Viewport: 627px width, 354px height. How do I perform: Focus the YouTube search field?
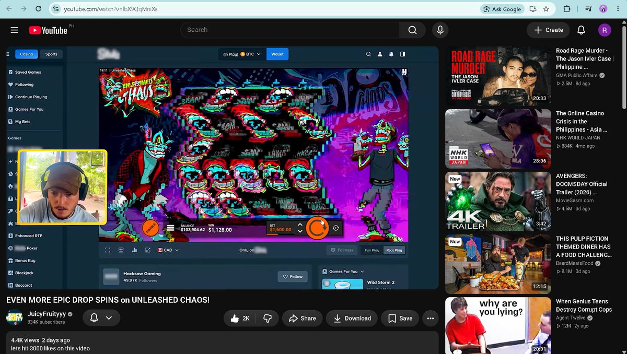click(290, 30)
